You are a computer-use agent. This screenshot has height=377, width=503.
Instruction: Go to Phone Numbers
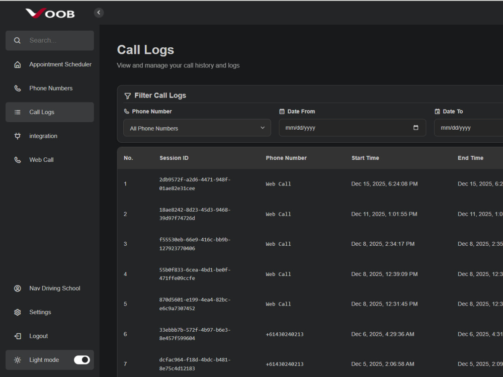[50, 88]
